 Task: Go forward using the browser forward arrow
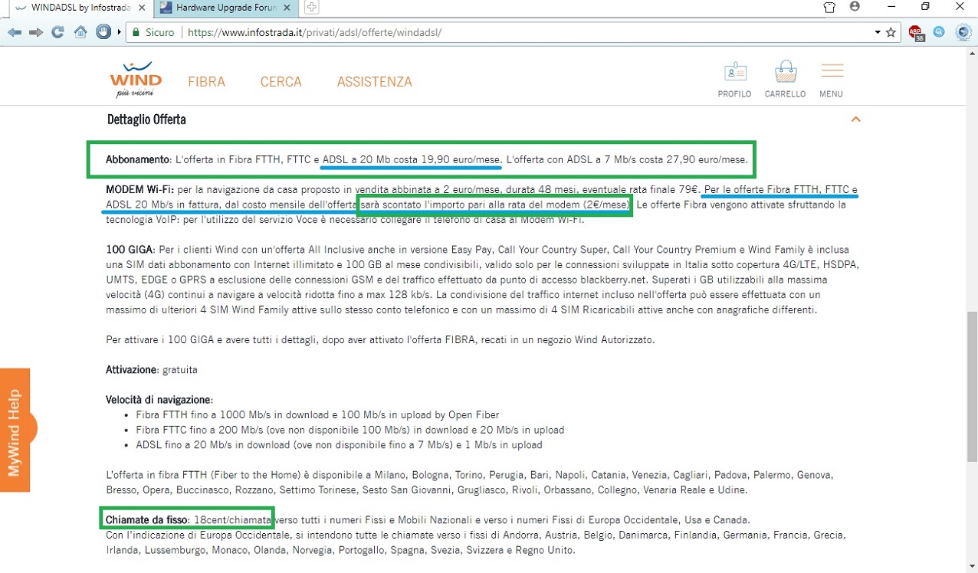pos(36,33)
